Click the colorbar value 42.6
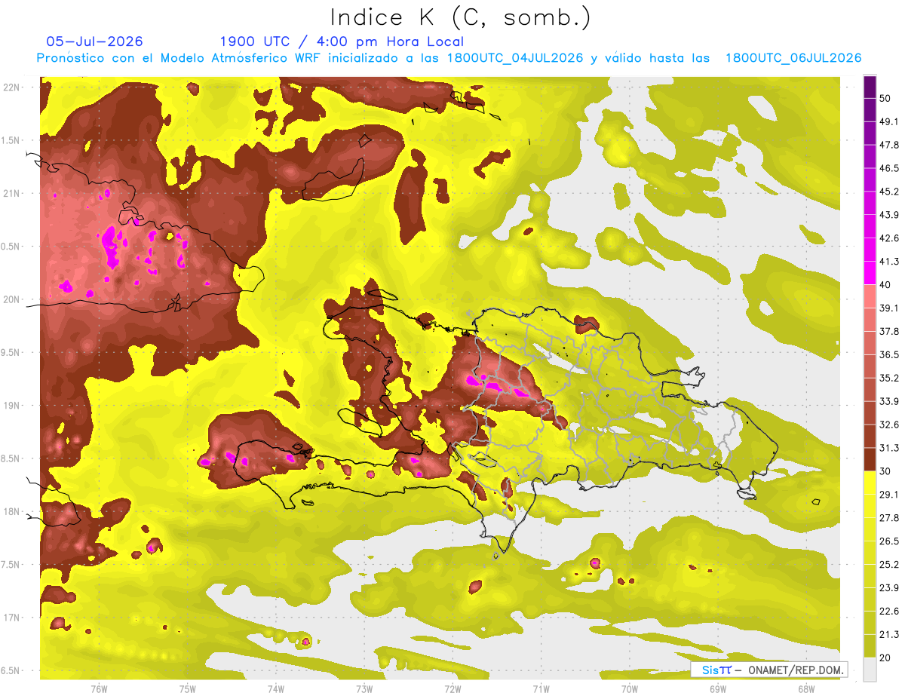Viewport: 905px width, 699px height. (889, 238)
